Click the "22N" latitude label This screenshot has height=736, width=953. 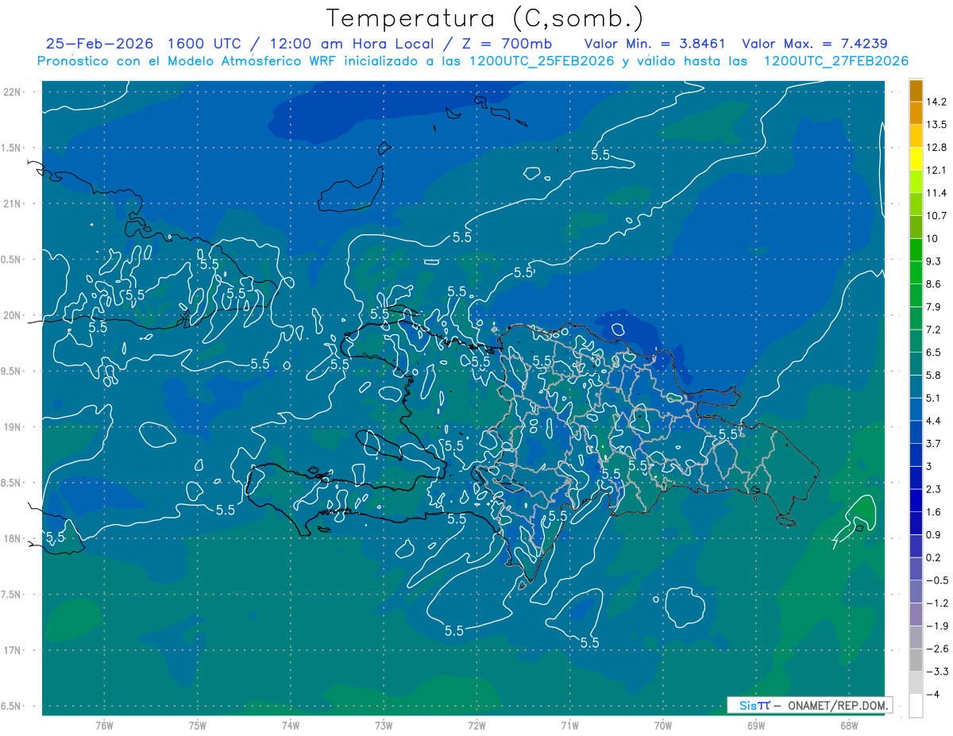[11, 92]
